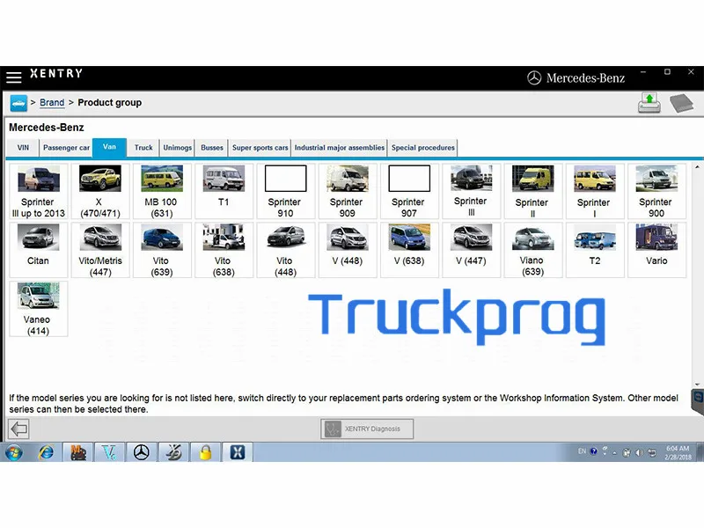Click the printer upload icon
The image size is (704, 528).
click(649, 103)
